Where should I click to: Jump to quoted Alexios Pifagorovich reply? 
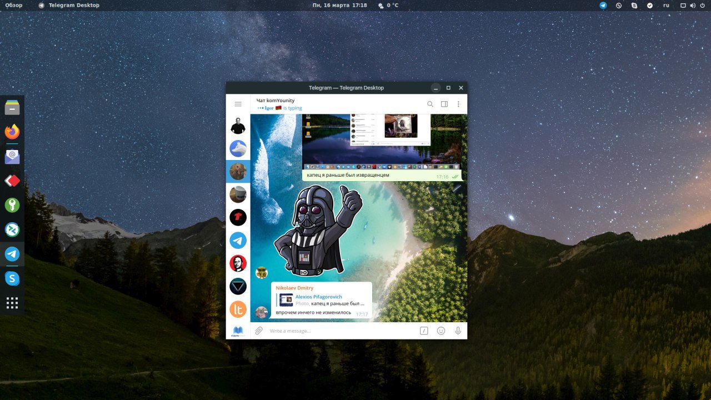point(322,300)
